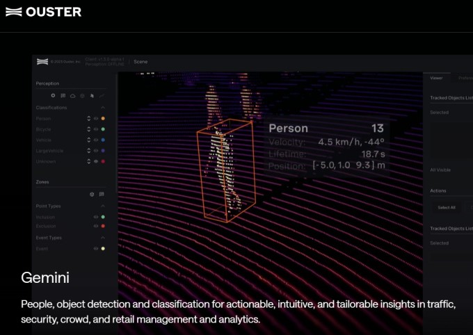Image resolution: width=473 pixels, height=335 pixels.
Task: Click the cube icon in Perception toolbar
Action: point(82,96)
